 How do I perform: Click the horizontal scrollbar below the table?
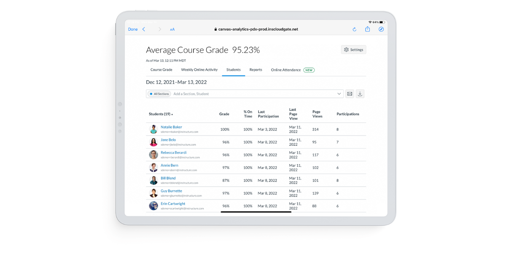256,212
